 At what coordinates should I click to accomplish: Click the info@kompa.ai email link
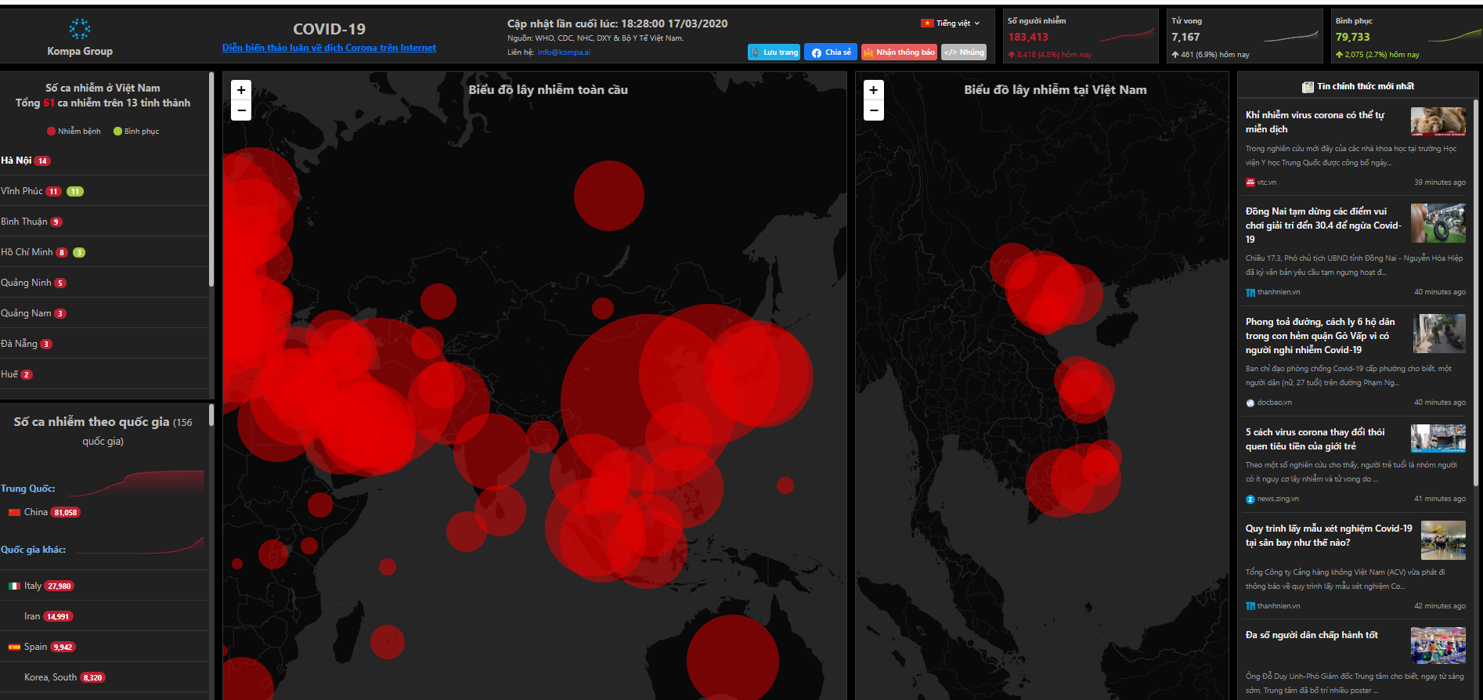coord(564,52)
